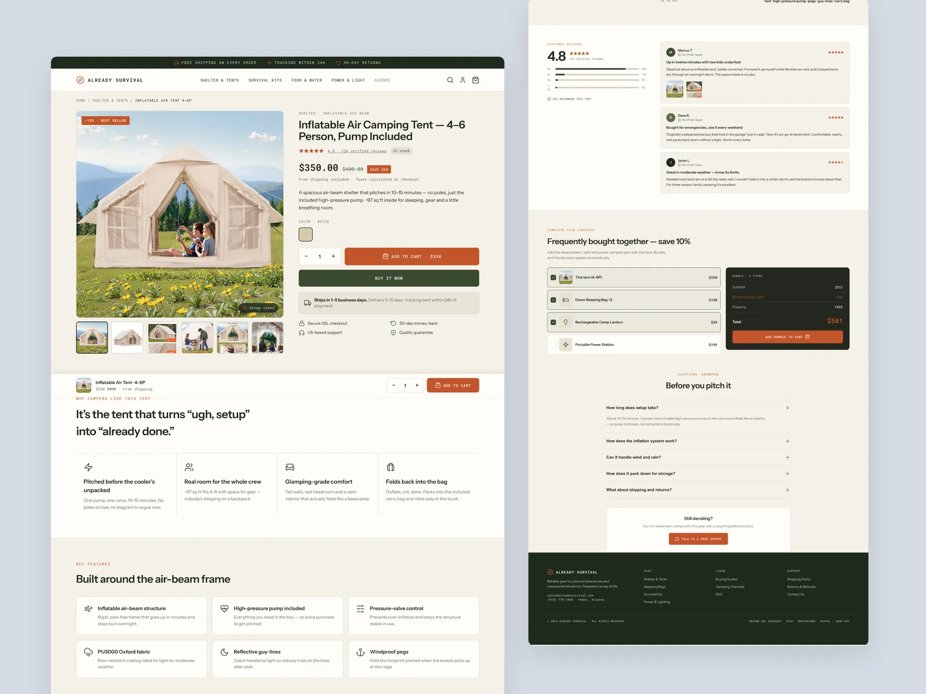
Task: Check Portable Power Station checkbox
Action: coord(554,345)
